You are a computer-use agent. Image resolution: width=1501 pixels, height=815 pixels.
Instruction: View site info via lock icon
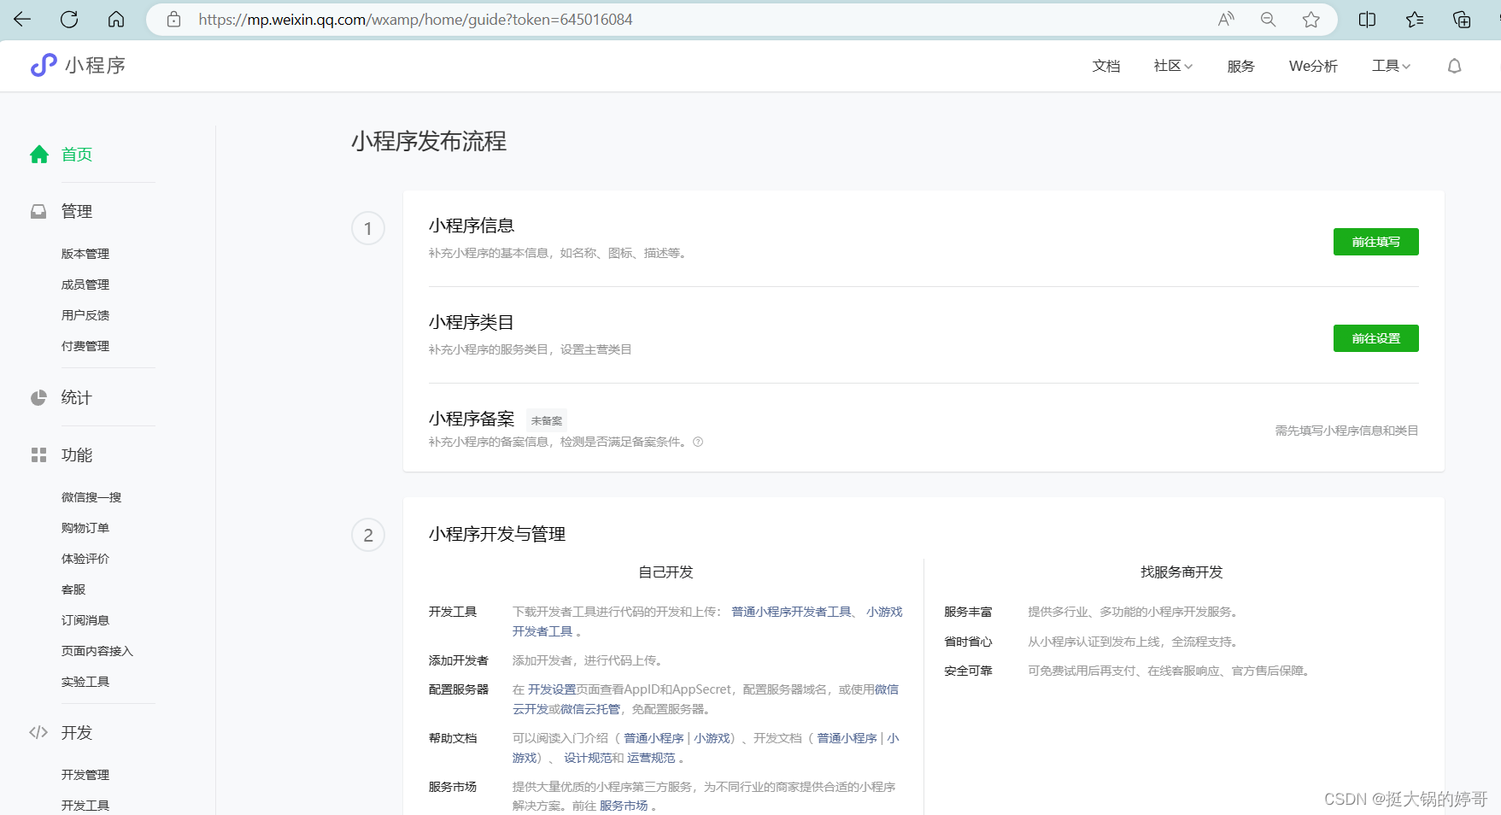pyautogui.click(x=173, y=19)
